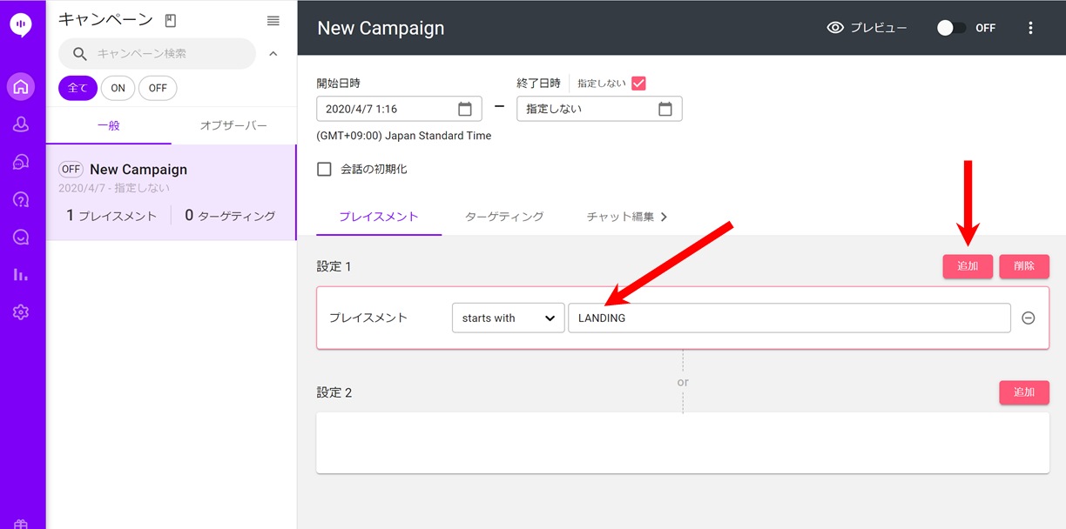Select the New Campaign list item
This screenshot has height=529, width=1066.
tap(172, 192)
